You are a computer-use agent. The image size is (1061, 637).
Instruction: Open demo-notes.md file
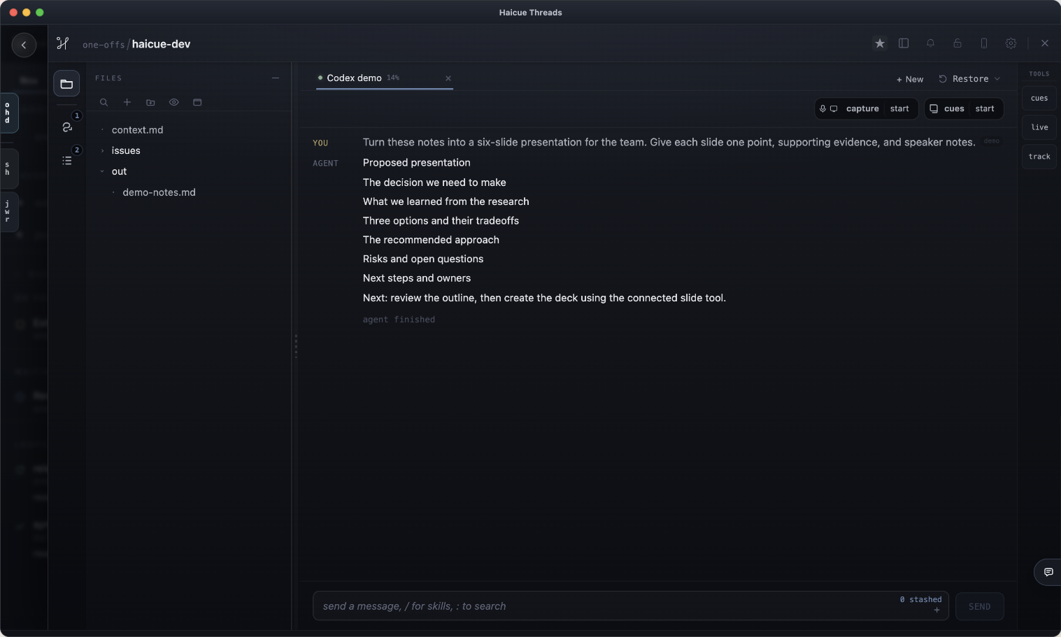click(159, 192)
